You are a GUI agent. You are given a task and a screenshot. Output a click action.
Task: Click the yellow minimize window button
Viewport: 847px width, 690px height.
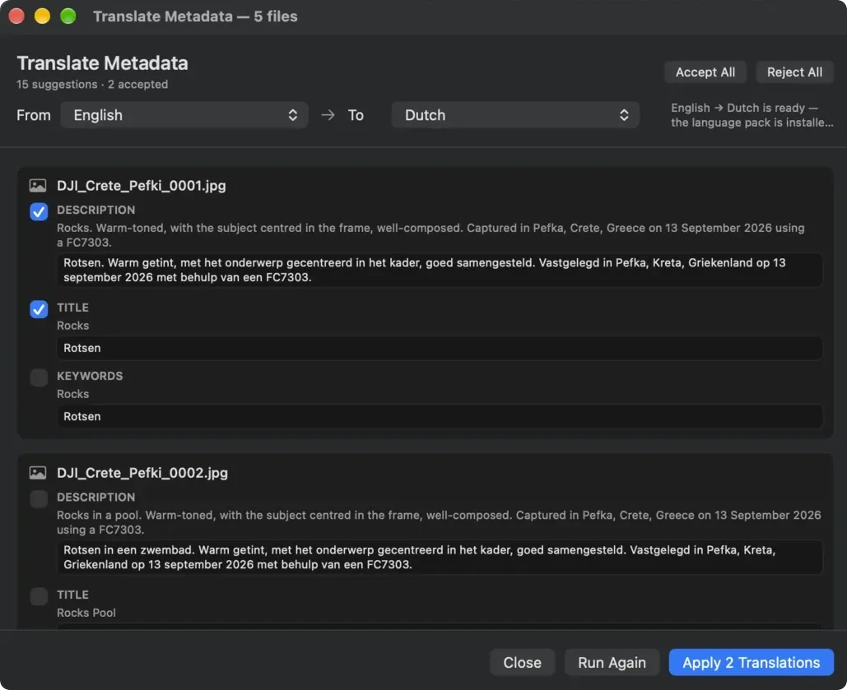point(42,16)
